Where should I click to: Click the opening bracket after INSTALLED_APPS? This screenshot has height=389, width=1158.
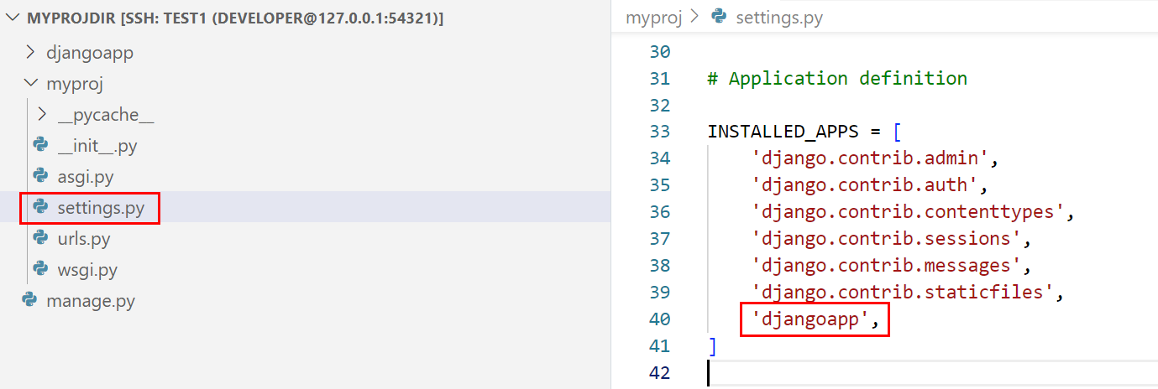pyautogui.click(x=897, y=132)
